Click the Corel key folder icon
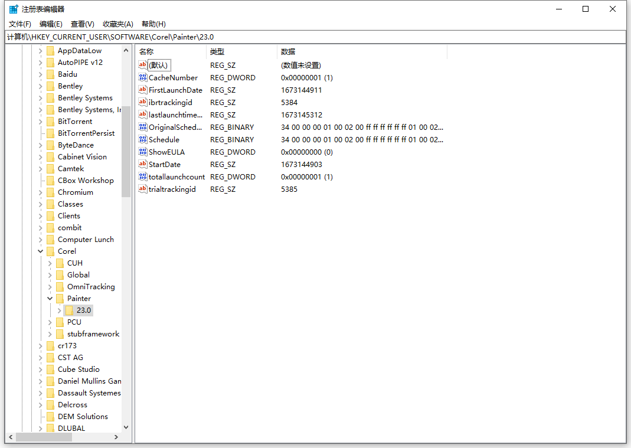 50,251
